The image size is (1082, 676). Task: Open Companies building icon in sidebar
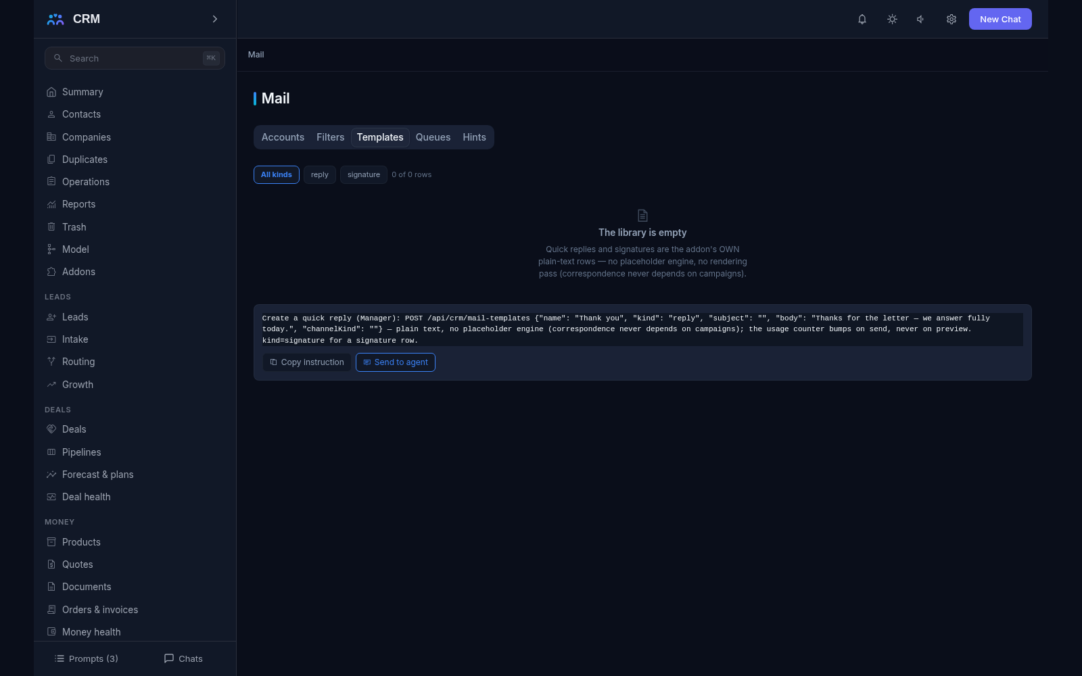pyautogui.click(x=51, y=137)
